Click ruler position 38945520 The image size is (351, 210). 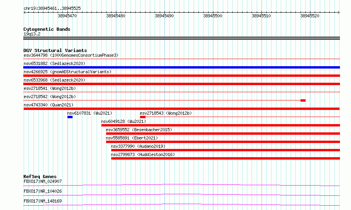coord(310,16)
